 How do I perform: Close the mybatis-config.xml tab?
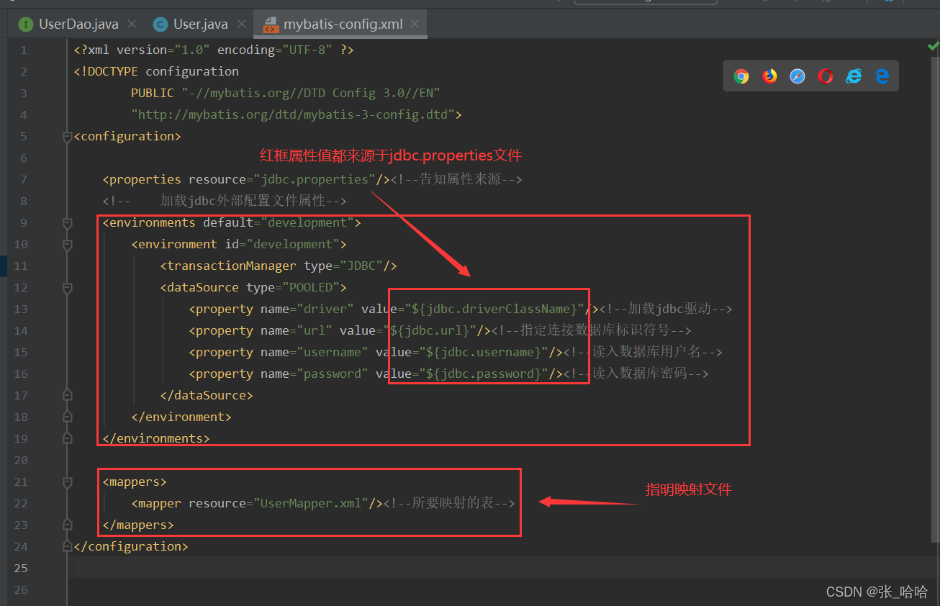pyautogui.click(x=415, y=24)
